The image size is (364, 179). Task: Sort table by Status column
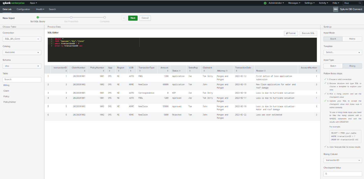pos(176,71)
